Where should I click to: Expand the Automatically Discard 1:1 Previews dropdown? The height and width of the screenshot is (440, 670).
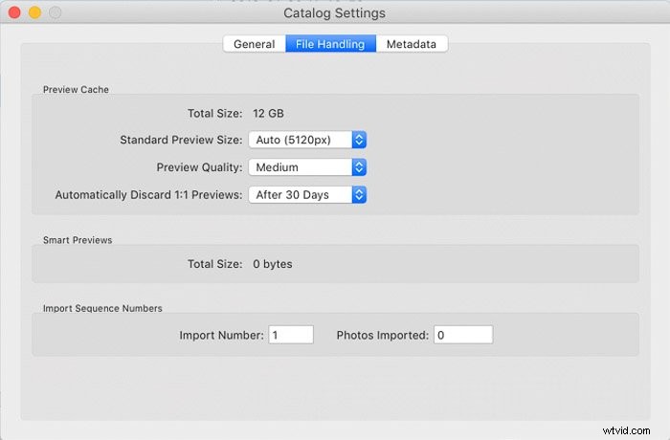click(307, 195)
